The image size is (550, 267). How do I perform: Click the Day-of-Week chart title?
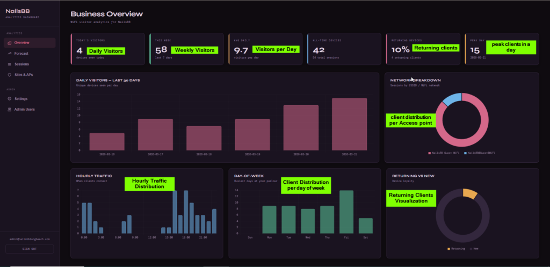tap(249, 176)
